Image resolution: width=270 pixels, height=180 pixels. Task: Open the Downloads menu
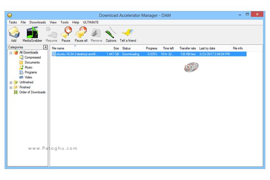[x=37, y=22]
